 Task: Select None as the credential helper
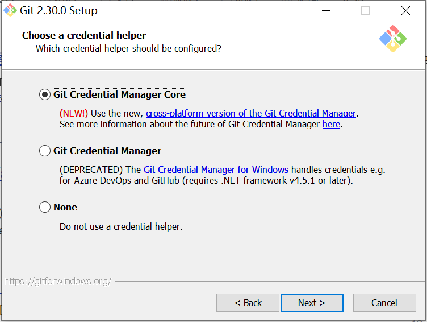45,207
